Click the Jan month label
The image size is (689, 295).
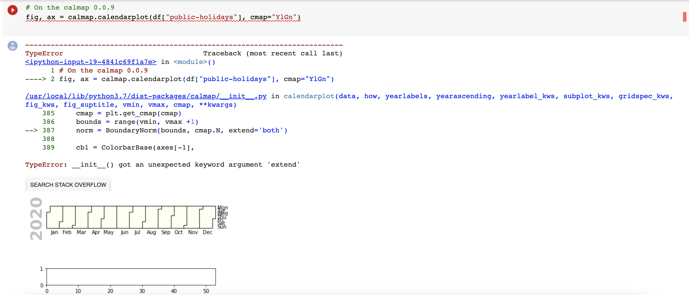click(54, 232)
